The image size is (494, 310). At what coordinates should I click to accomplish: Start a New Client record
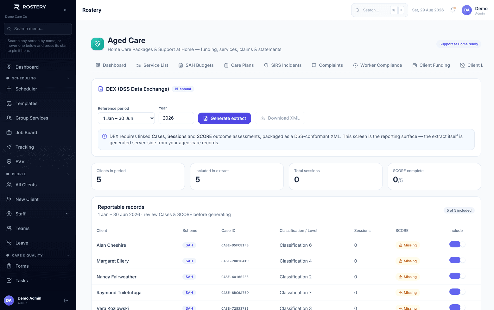point(38,199)
